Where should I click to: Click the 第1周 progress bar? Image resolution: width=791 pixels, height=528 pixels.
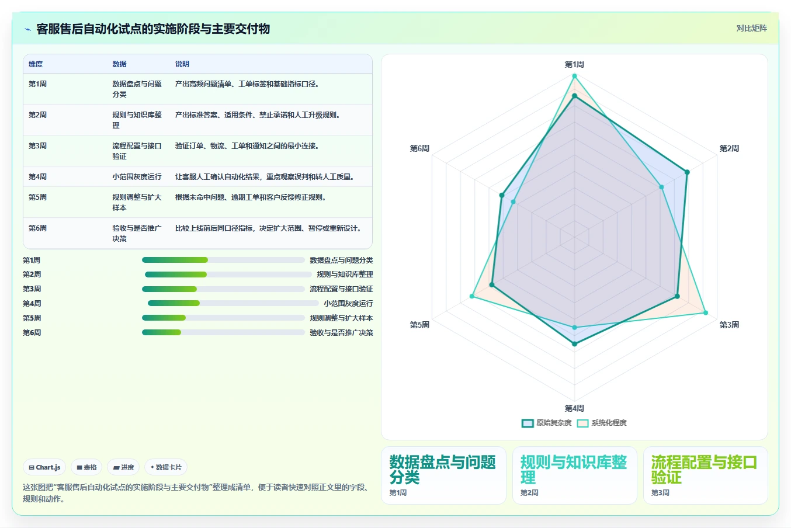(x=223, y=260)
